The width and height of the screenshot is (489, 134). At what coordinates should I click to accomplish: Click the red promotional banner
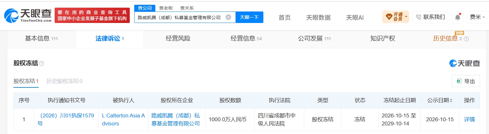point(92,15)
